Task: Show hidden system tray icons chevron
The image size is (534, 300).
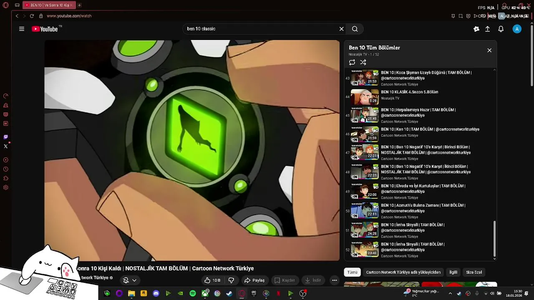Action: pos(450,293)
